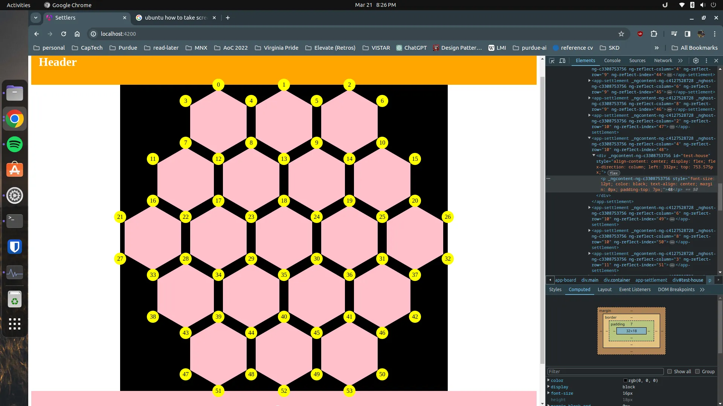Click settlement circle number 23
This screenshot has height=406, width=723.
point(251,217)
